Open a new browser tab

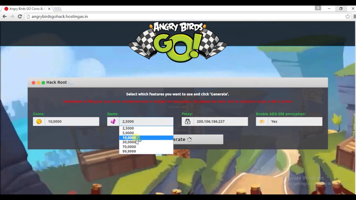tap(57, 9)
